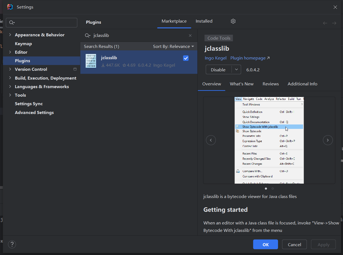Click the 6.0.4.2 version label beside Disable
The height and width of the screenshot is (255, 343).
[253, 70]
